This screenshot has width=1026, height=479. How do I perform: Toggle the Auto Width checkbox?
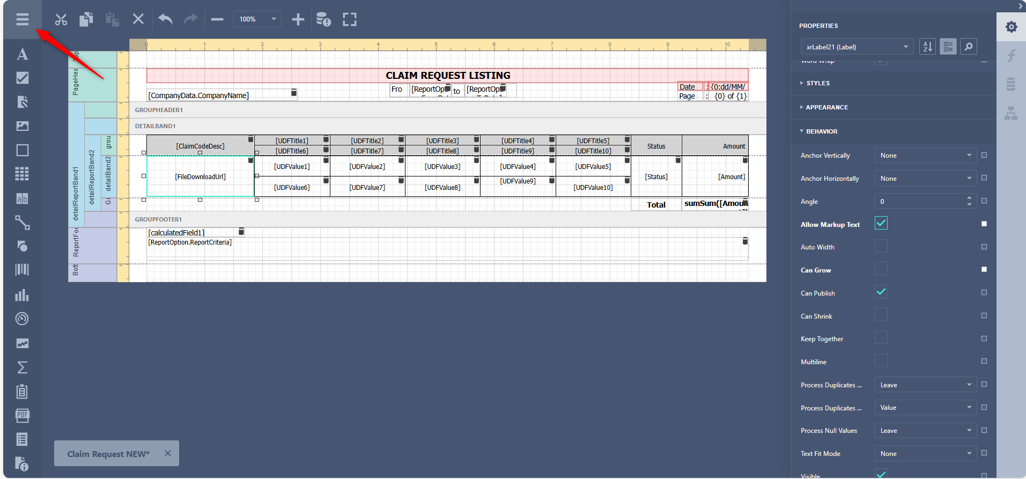coord(881,246)
